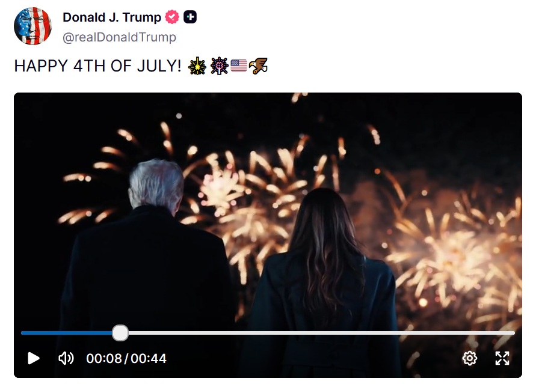Image resolution: width=533 pixels, height=384 pixels.
Task: Open the flag-painted profile avatar
Action: [x=32, y=26]
